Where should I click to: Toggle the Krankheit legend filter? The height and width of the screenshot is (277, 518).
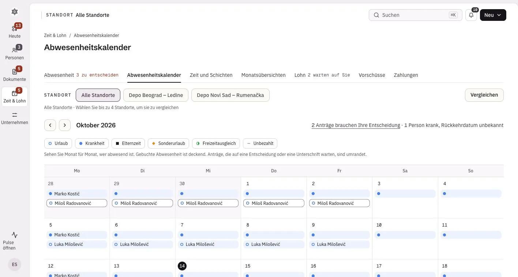click(x=92, y=143)
